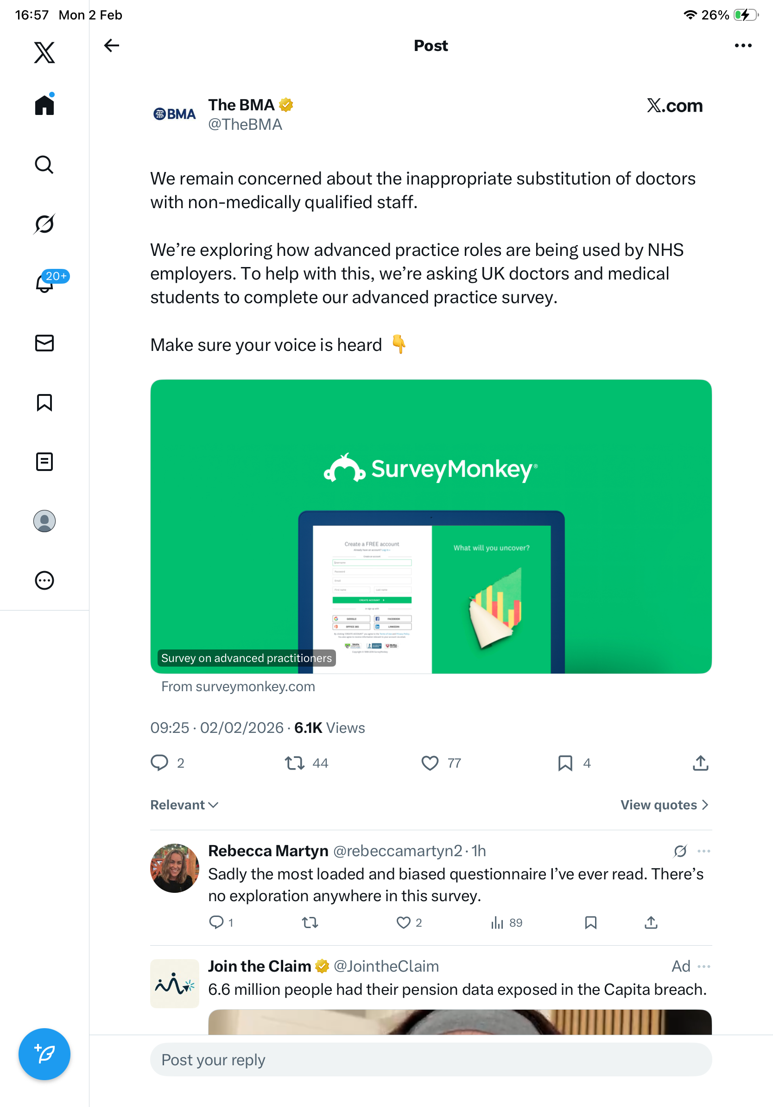Viewport: 773px width, 1107px height.
Task: Open the Relevant sort dropdown
Action: 184,805
